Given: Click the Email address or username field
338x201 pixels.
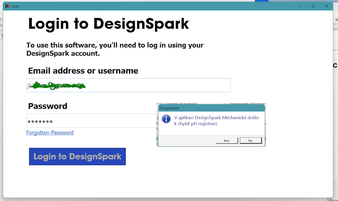Looking at the screenshot, I should pos(129,85).
